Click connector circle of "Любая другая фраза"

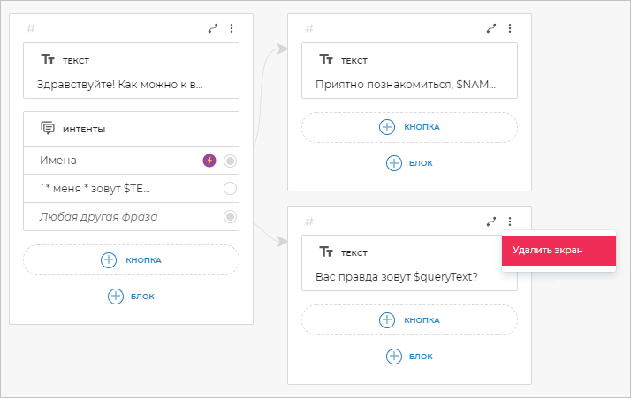click(230, 216)
